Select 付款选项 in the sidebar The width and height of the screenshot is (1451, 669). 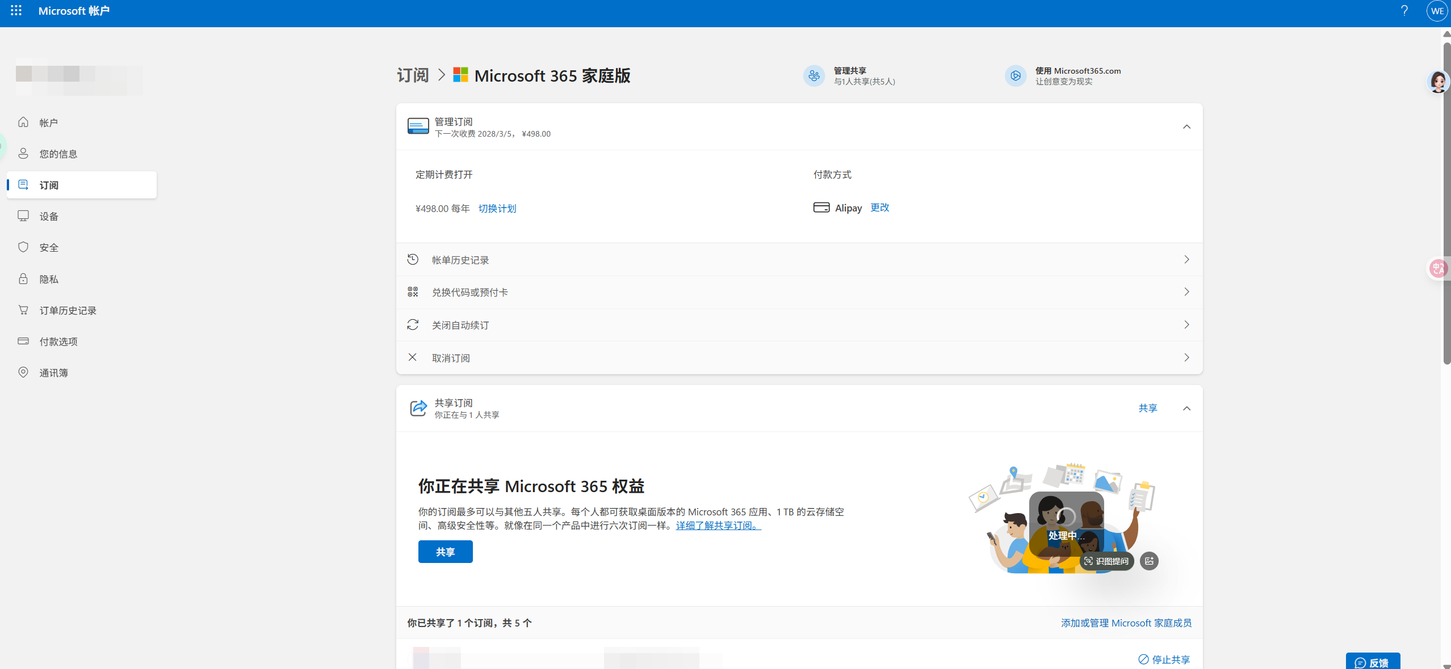point(58,341)
